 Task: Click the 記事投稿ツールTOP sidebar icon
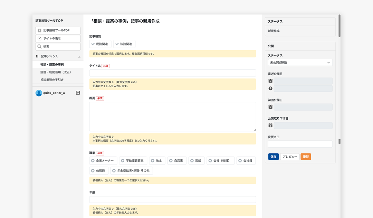click(39, 30)
